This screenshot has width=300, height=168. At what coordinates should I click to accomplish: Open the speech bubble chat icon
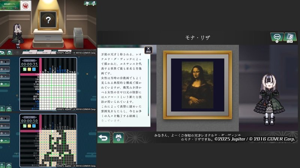click(277, 37)
